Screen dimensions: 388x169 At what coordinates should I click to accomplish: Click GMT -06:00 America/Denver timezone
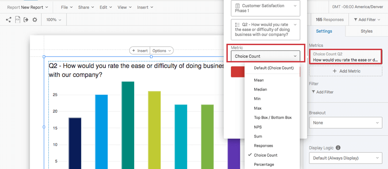[x=358, y=7]
